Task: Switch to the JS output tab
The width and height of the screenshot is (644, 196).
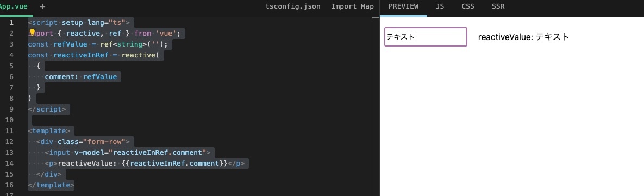Action: click(x=440, y=6)
